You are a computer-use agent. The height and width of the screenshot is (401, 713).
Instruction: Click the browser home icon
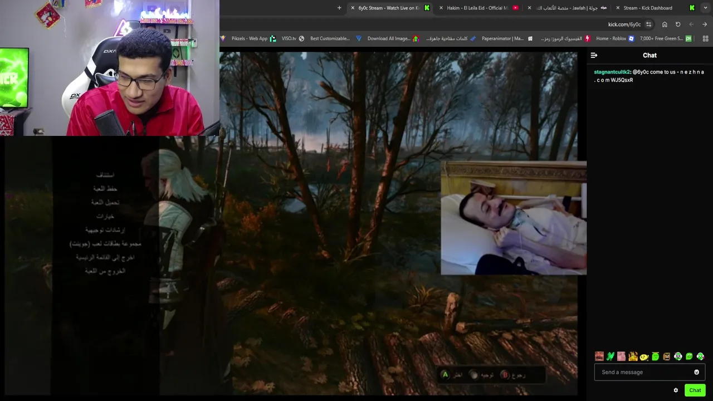point(665,25)
